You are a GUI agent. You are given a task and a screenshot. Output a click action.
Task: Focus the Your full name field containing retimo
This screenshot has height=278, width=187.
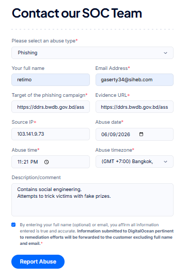pos(51,80)
